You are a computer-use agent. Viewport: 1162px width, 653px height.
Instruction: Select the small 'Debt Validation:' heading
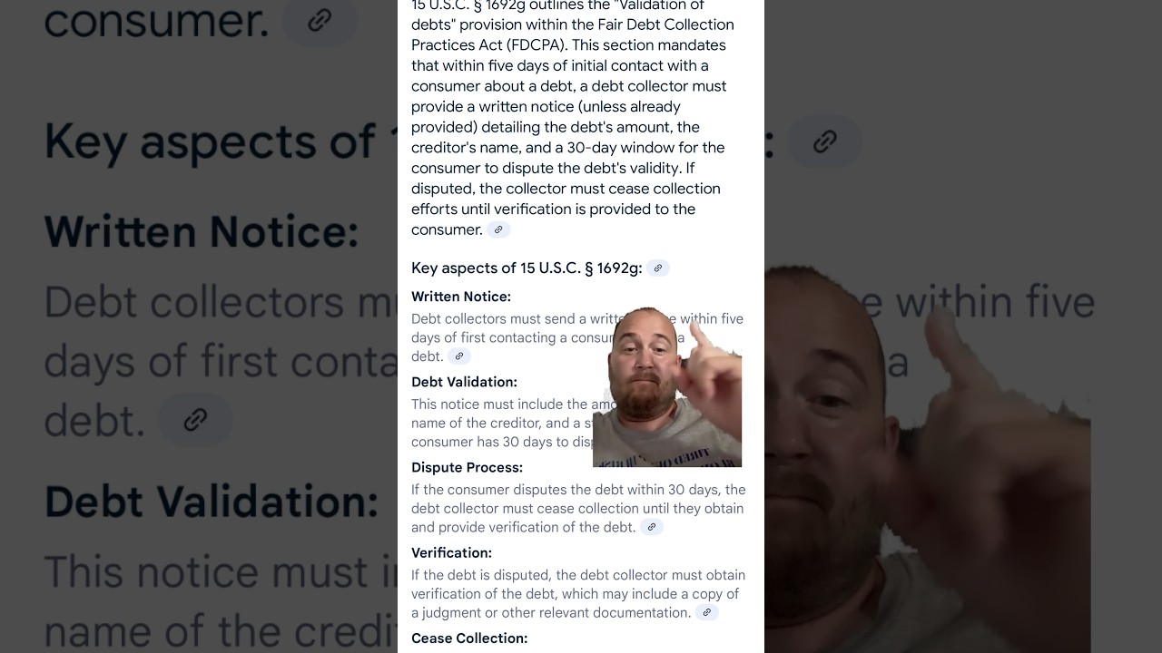465,382
